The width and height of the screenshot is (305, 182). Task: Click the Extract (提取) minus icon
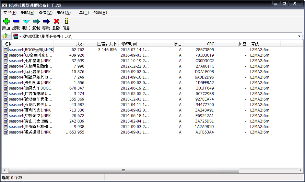tap(16, 21)
